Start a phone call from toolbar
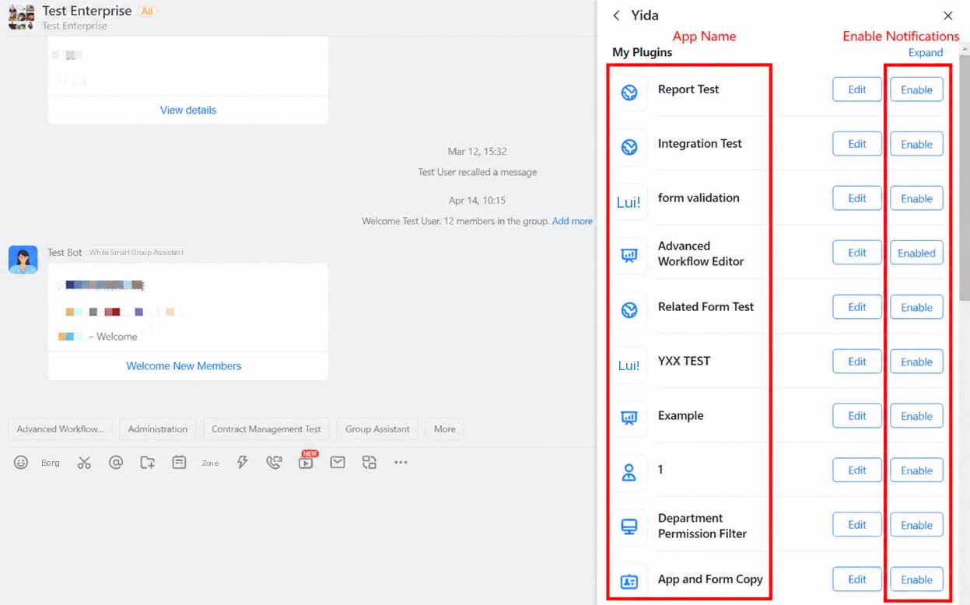 click(x=274, y=463)
